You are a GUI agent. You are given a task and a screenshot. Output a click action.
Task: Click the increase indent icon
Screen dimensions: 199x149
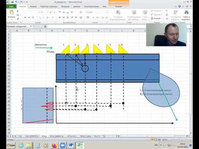click(76, 17)
